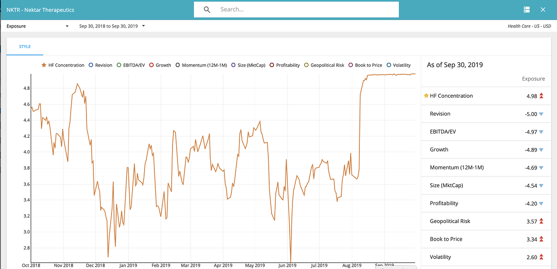Viewport: 557px width, 269px height.
Task: Click the -4.69 Momentum value
Action: [530, 168]
